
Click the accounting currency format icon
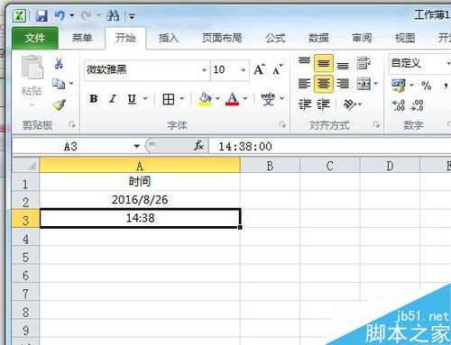pyautogui.click(x=399, y=86)
